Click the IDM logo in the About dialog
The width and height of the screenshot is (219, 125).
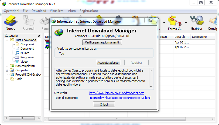coord(59,32)
